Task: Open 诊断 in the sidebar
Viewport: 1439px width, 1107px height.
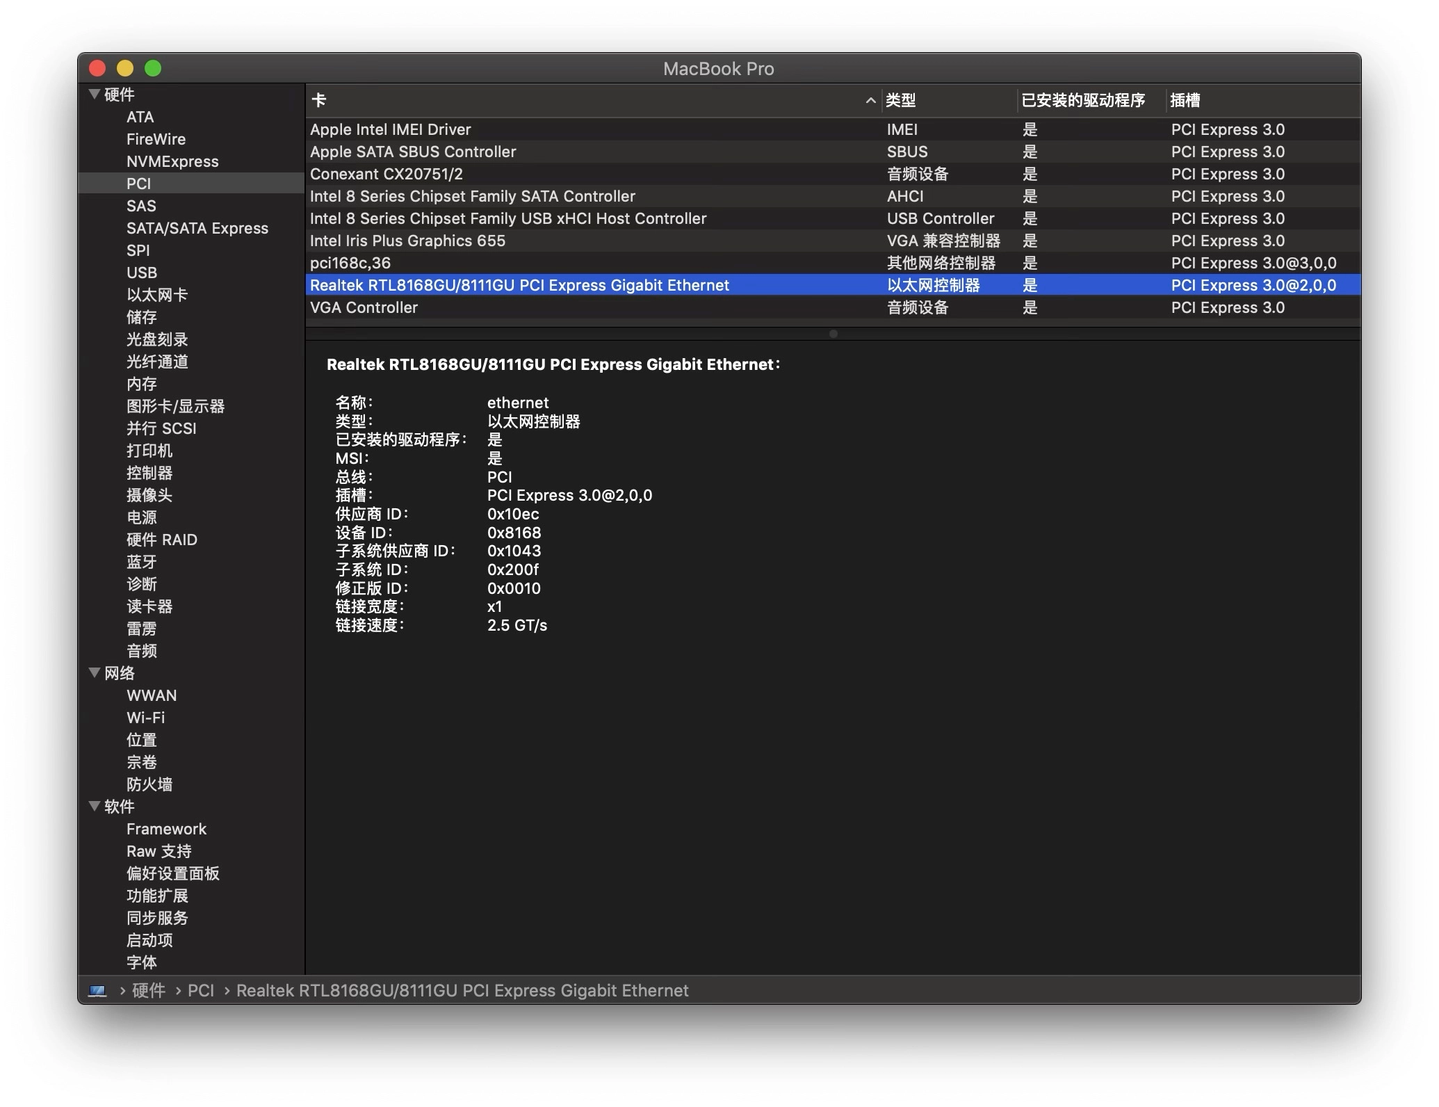Action: click(x=191, y=584)
